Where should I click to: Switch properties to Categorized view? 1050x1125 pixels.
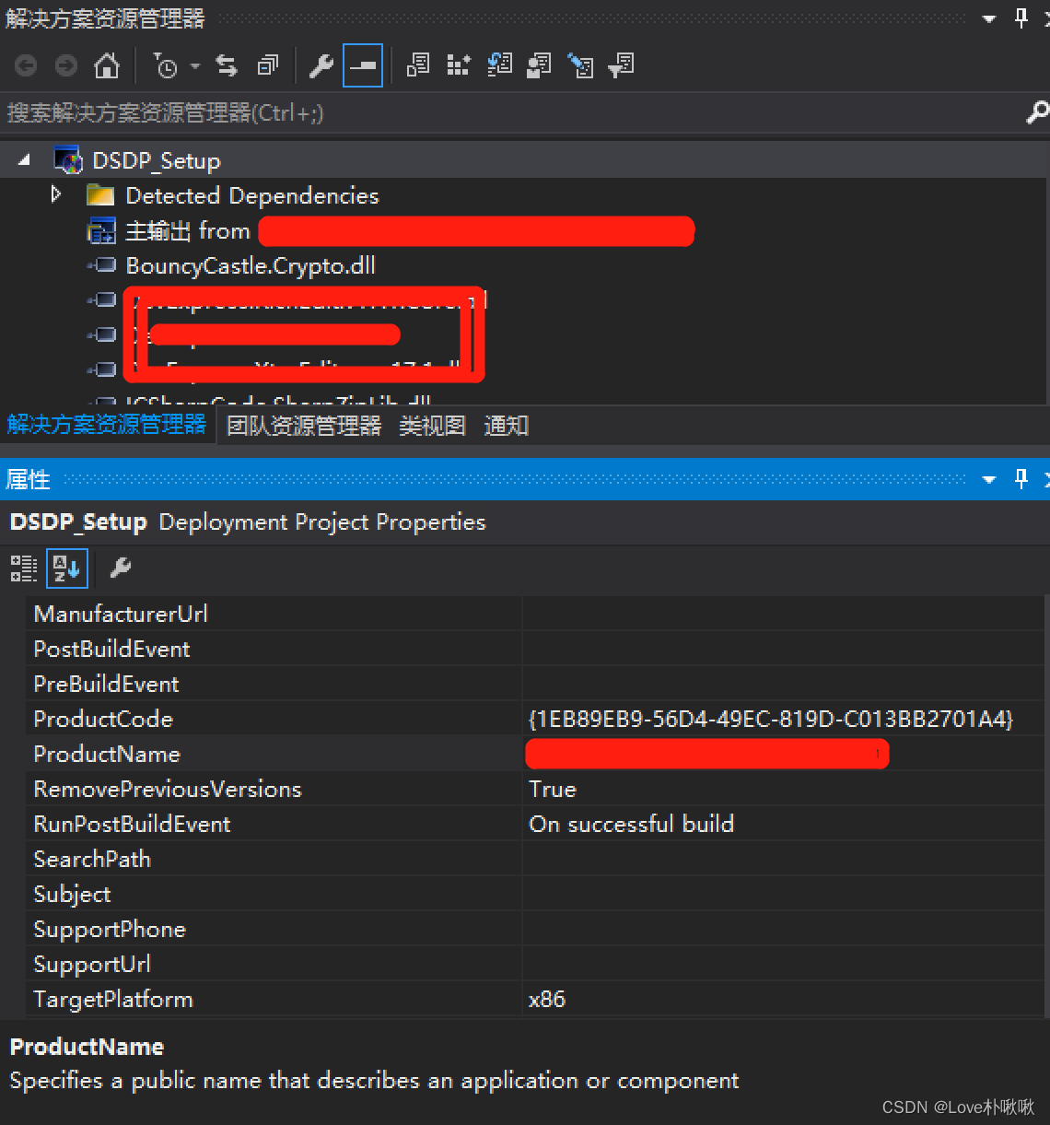[24, 568]
